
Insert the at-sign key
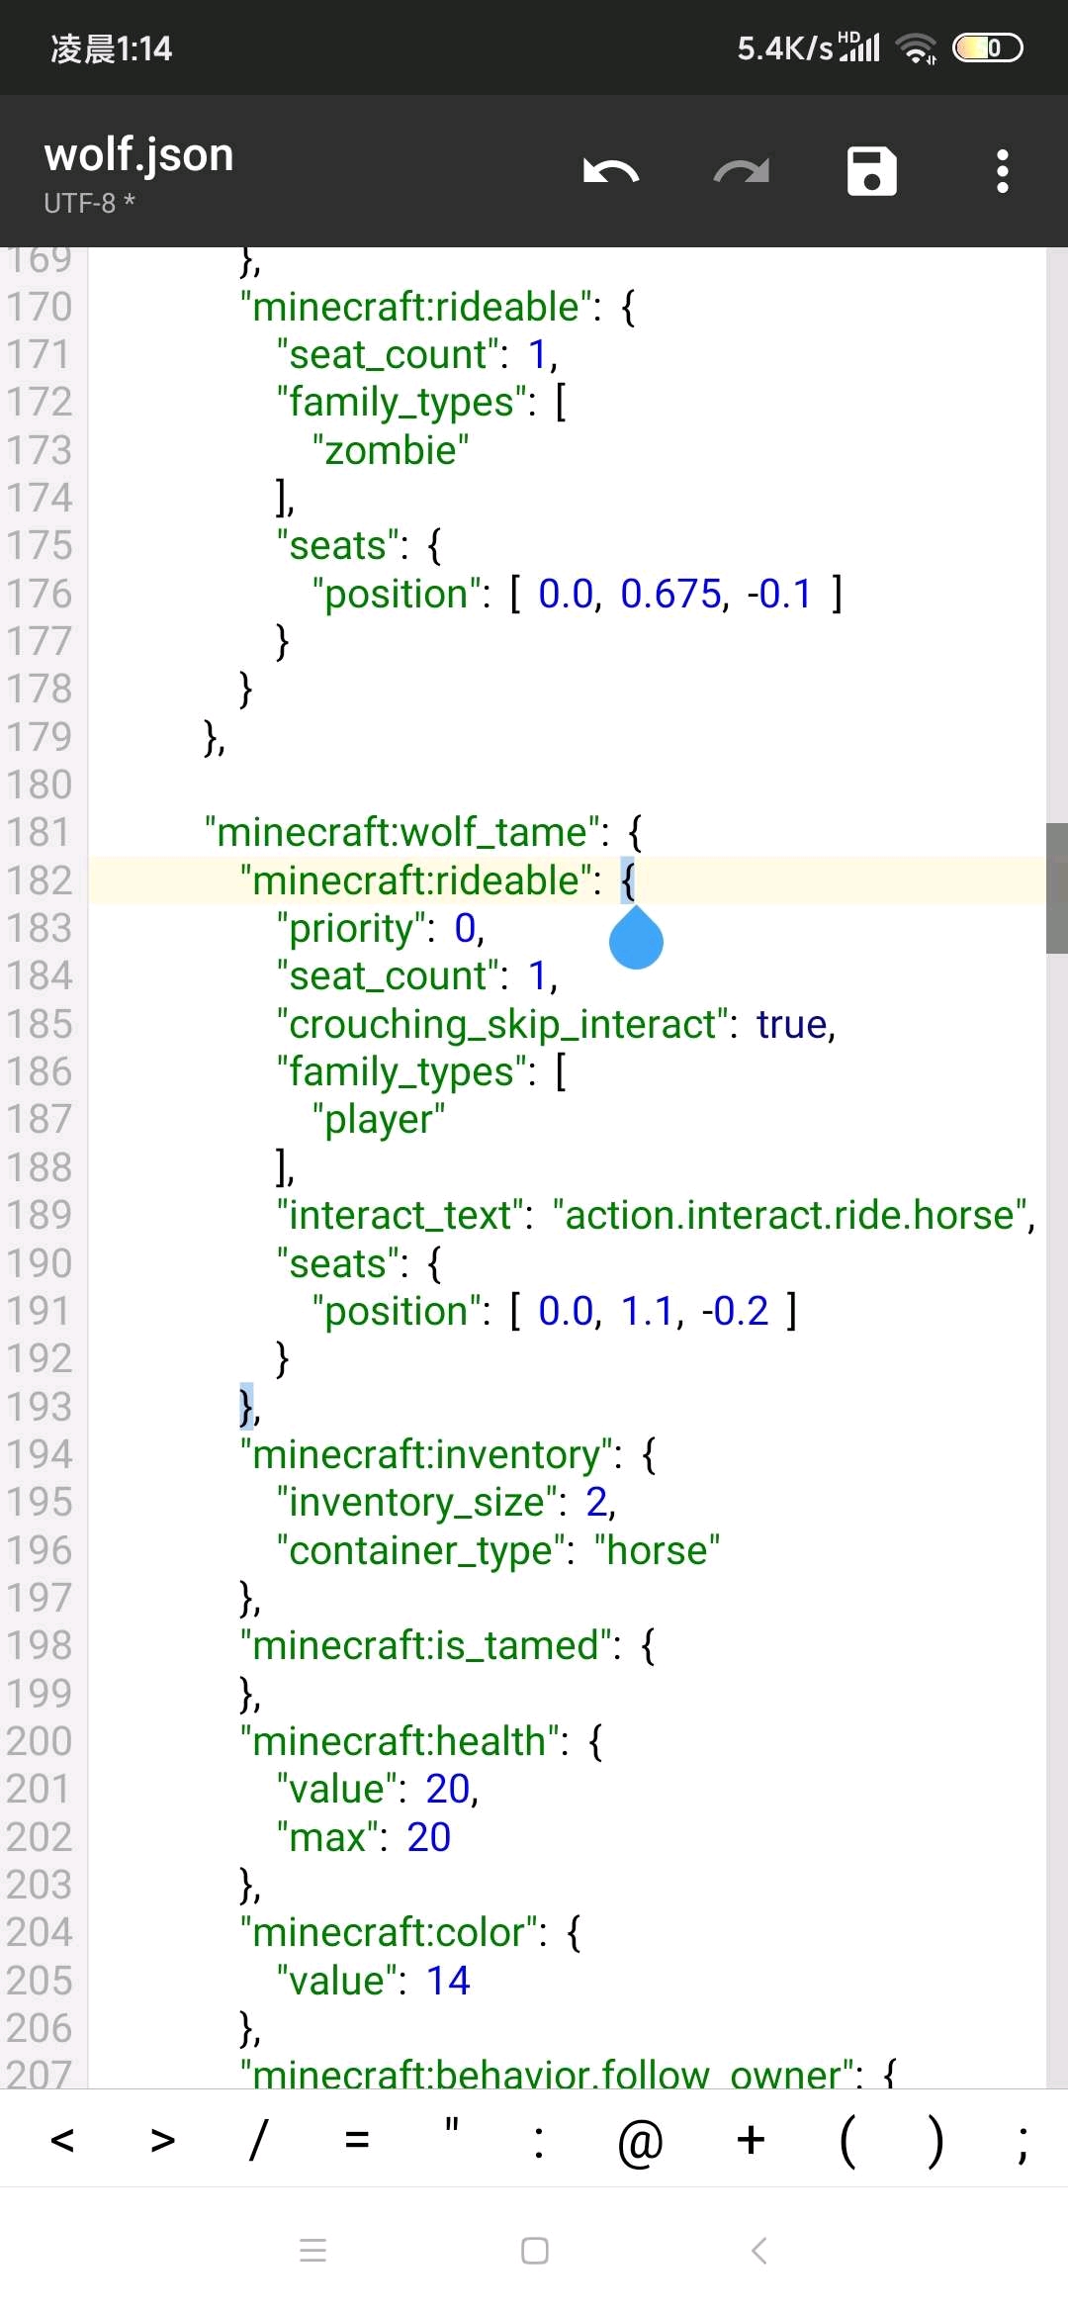640,2141
